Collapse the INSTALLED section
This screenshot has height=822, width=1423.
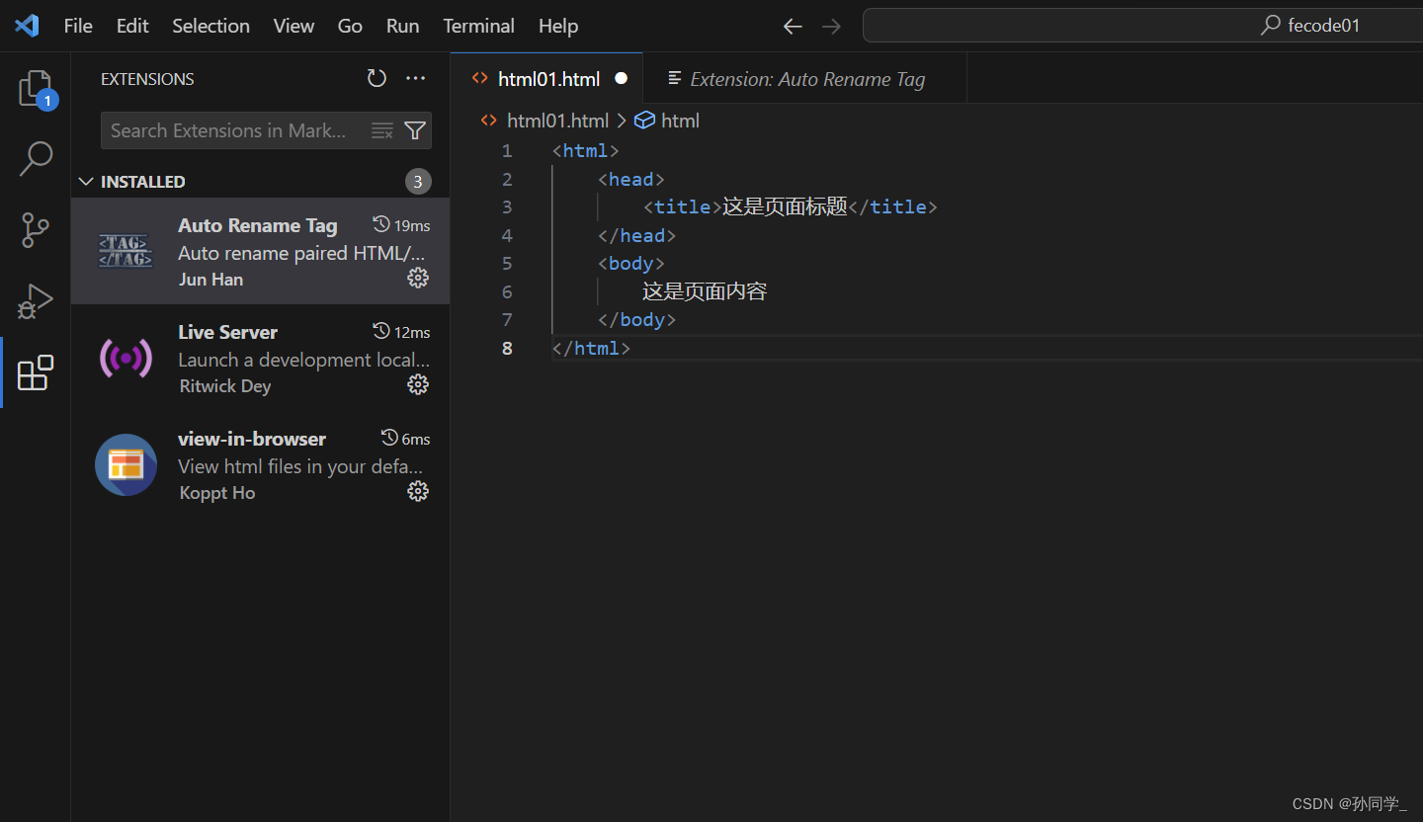coord(86,182)
